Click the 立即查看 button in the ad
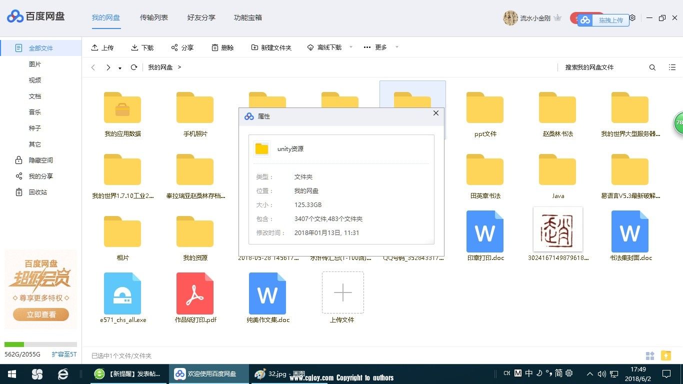The image size is (683, 384). [41, 314]
